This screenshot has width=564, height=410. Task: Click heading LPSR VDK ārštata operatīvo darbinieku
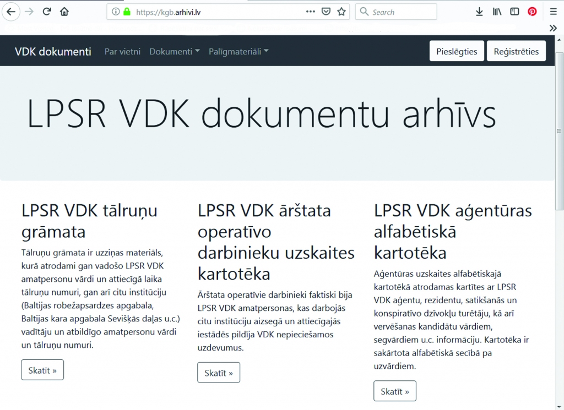[x=276, y=242]
